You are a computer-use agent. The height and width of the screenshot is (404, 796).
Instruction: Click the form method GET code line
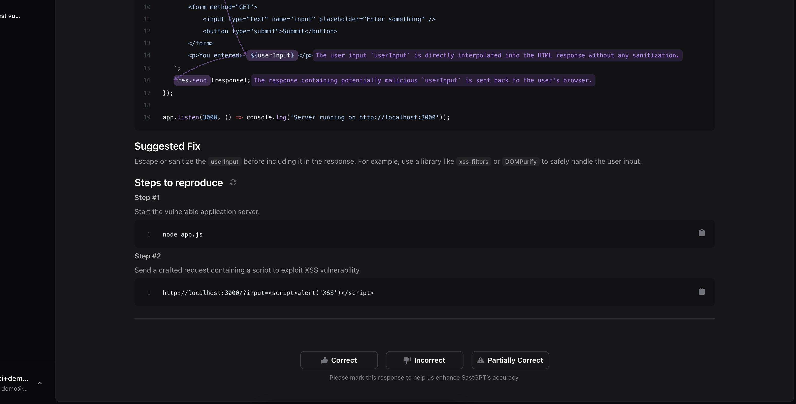222,7
